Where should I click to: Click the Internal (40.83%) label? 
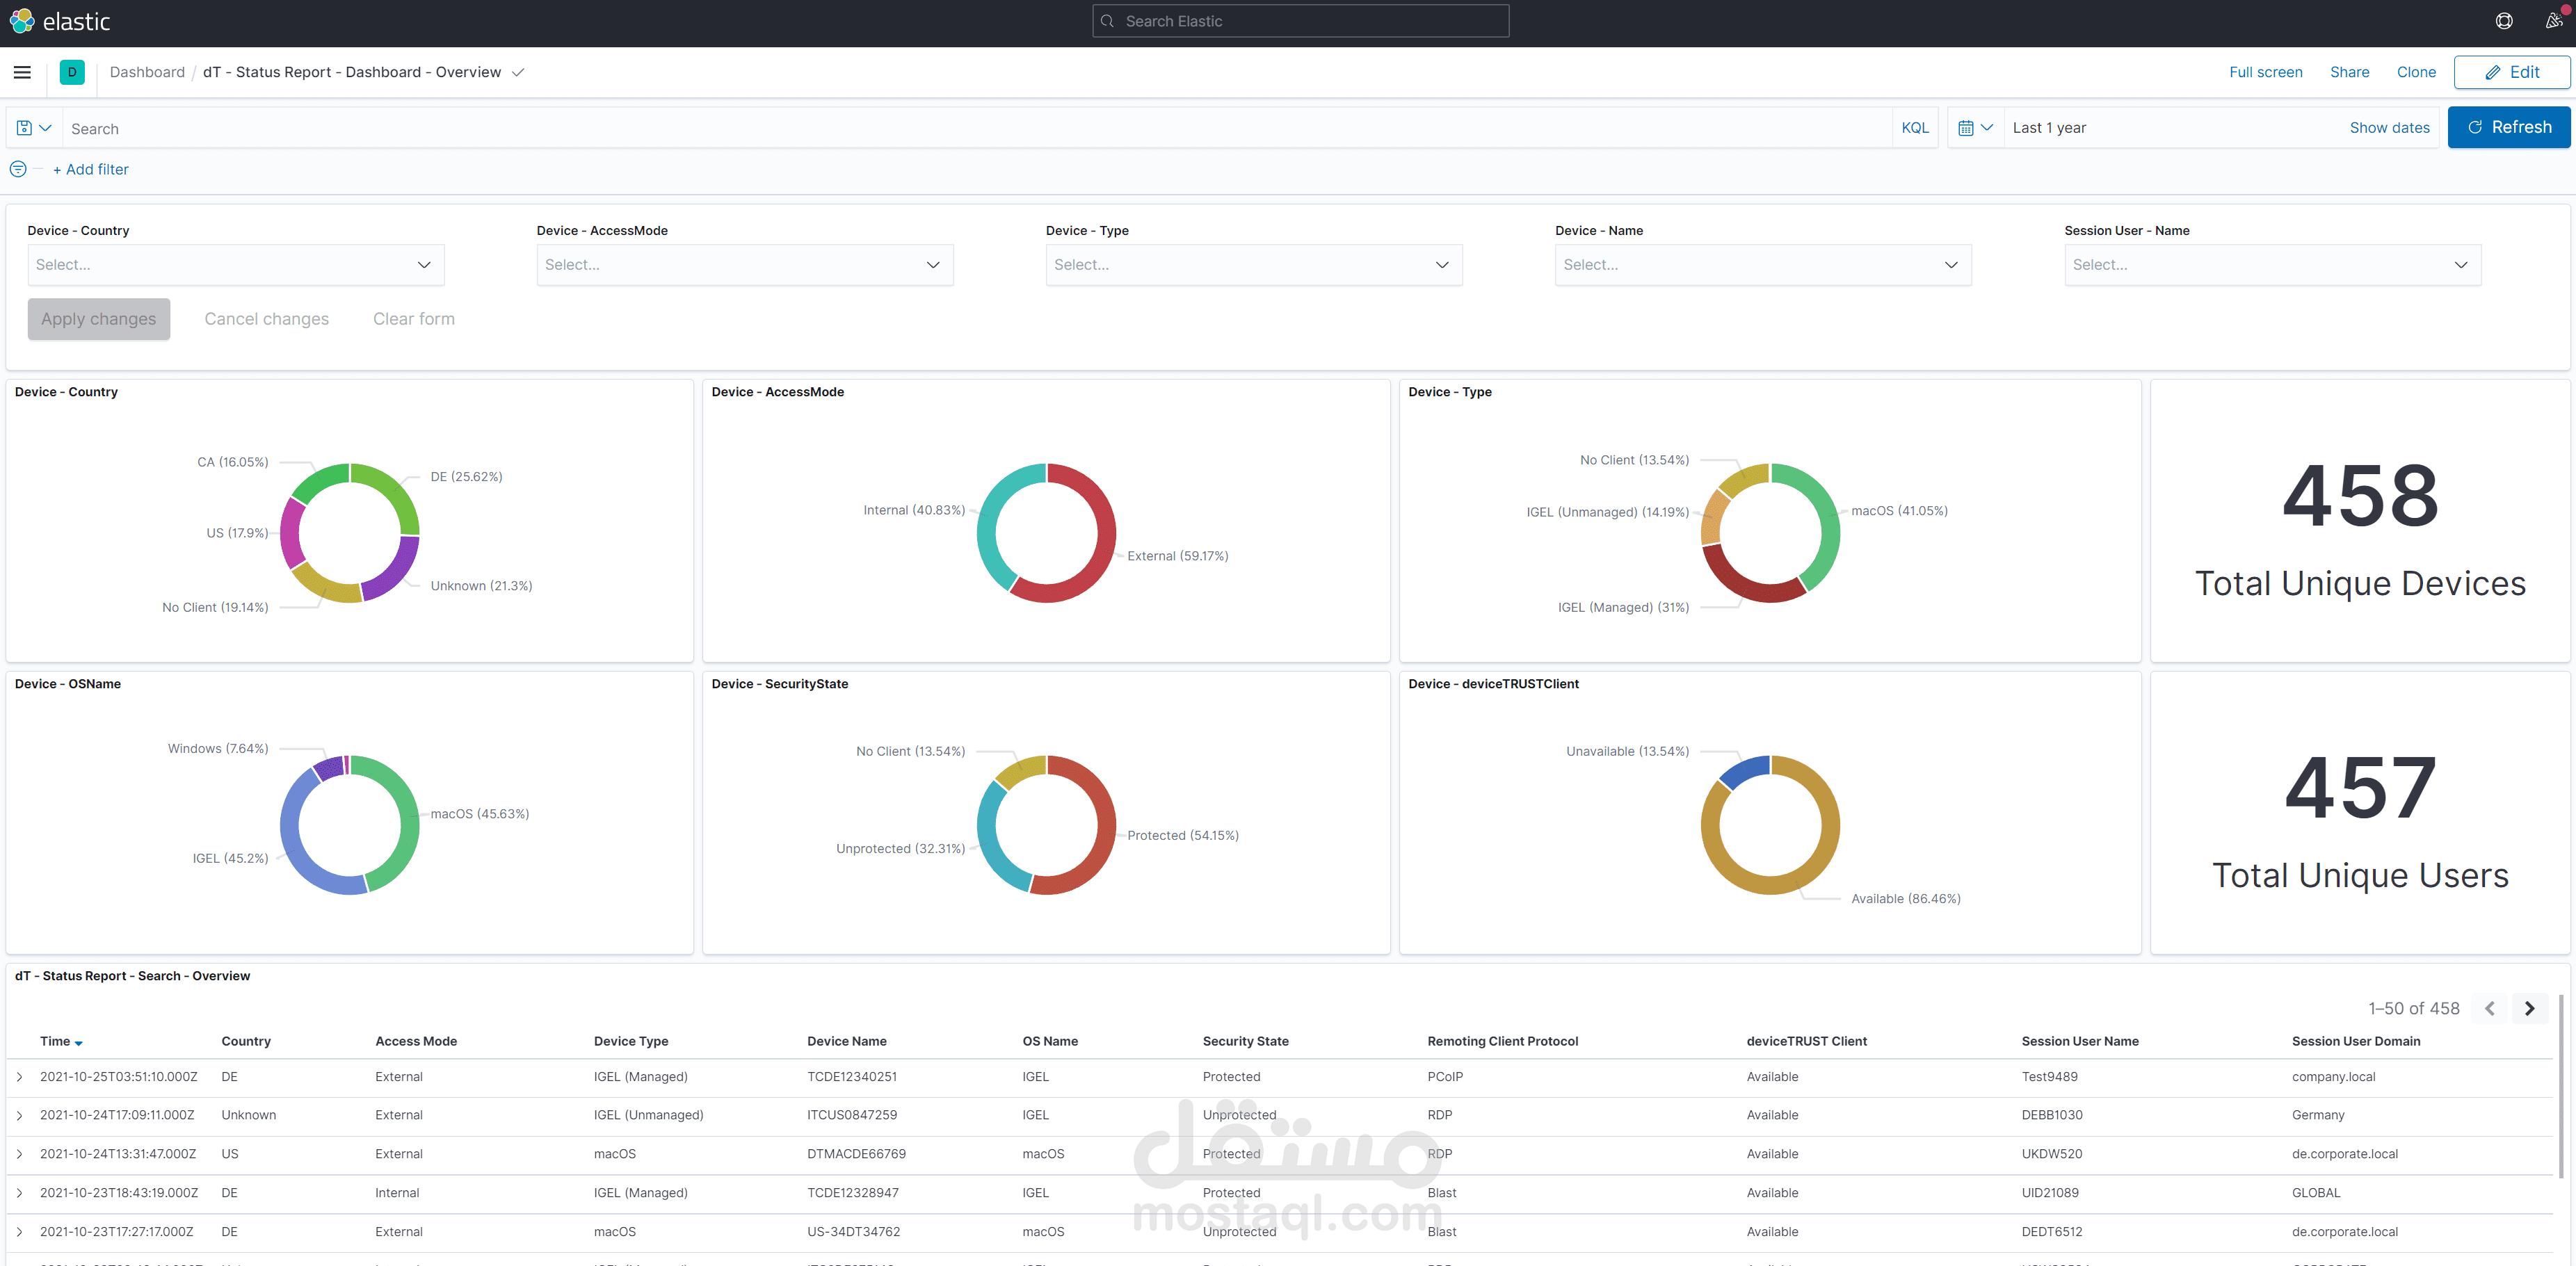click(x=914, y=510)
